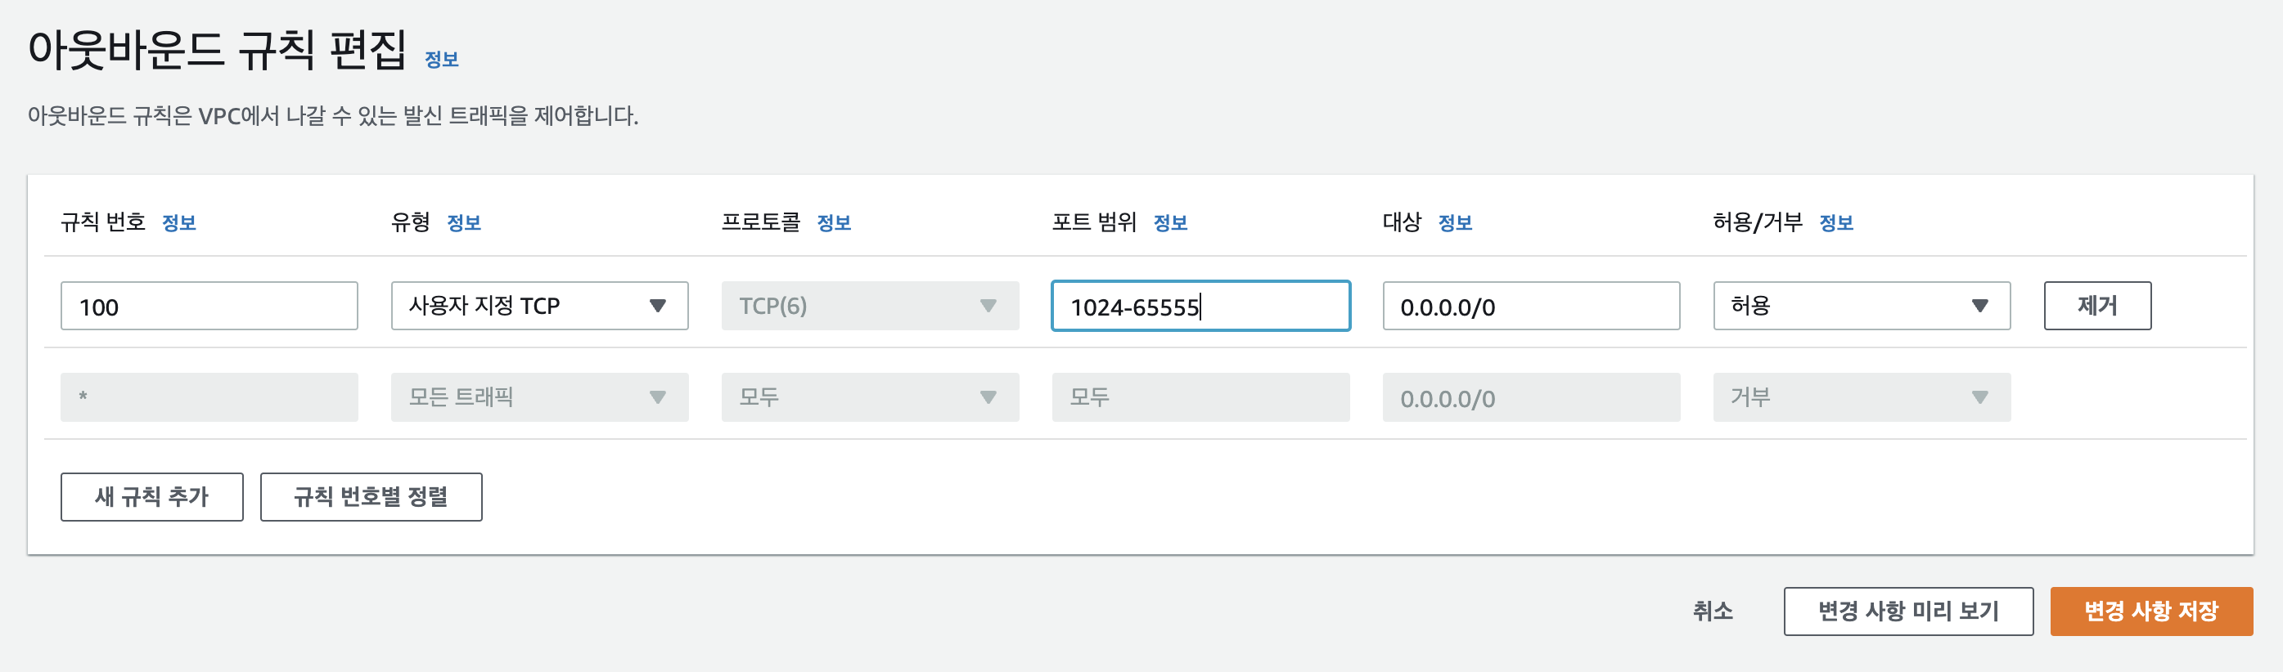Open the 거부 deny dropdown

click(1862, 397)
